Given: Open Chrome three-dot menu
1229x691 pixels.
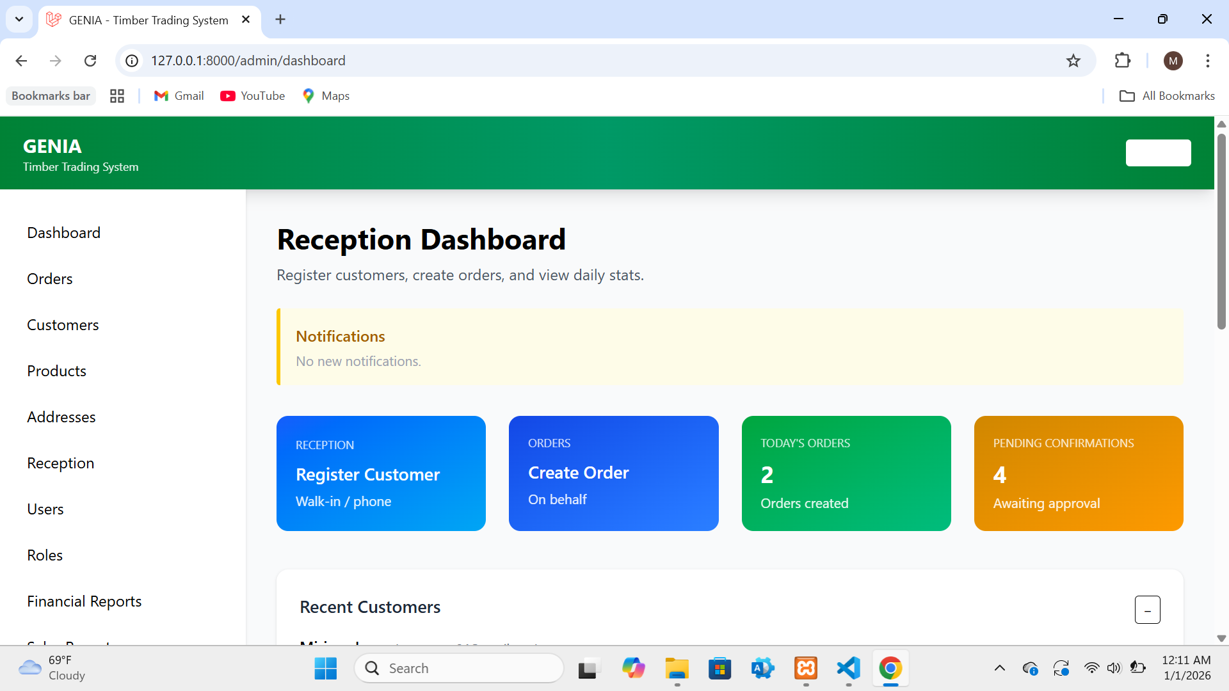Looking at the screenshot, I should pyautogui.click(x=1207, y=61).
